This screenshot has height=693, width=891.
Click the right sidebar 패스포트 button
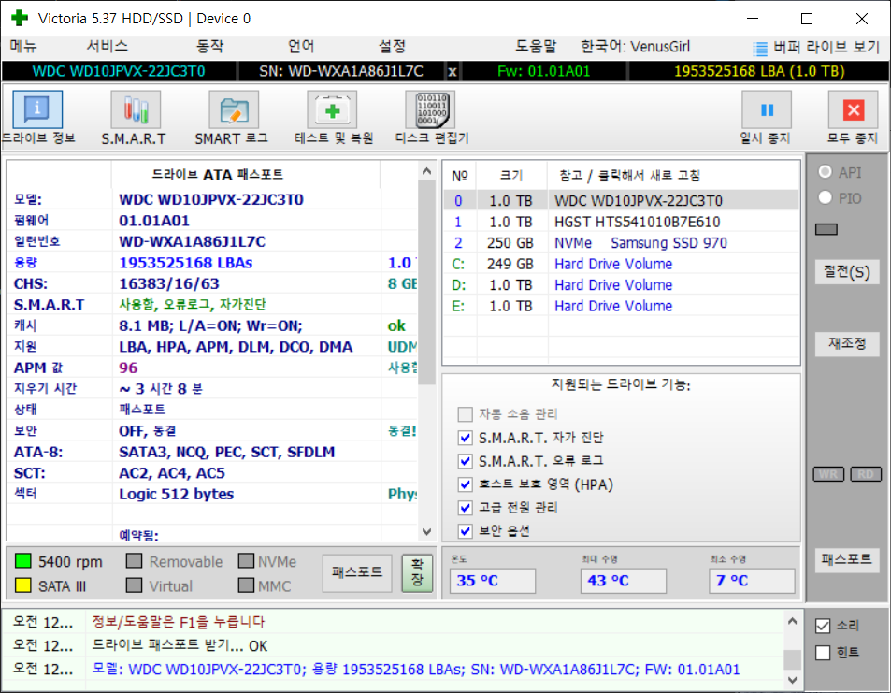(x=847, y=559)
